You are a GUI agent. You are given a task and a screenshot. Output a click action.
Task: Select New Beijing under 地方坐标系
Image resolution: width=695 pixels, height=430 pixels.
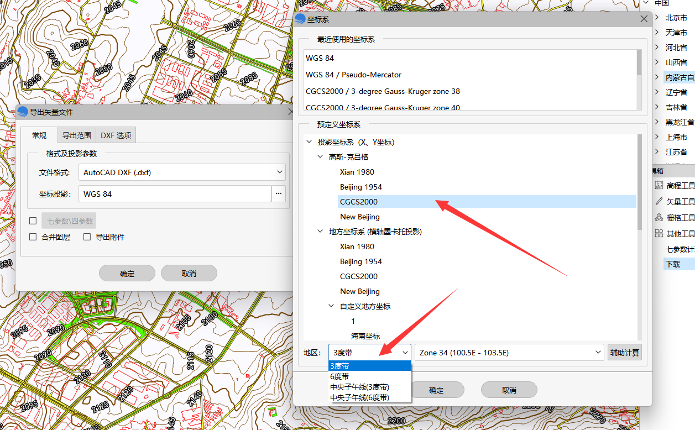coord(360,291)
